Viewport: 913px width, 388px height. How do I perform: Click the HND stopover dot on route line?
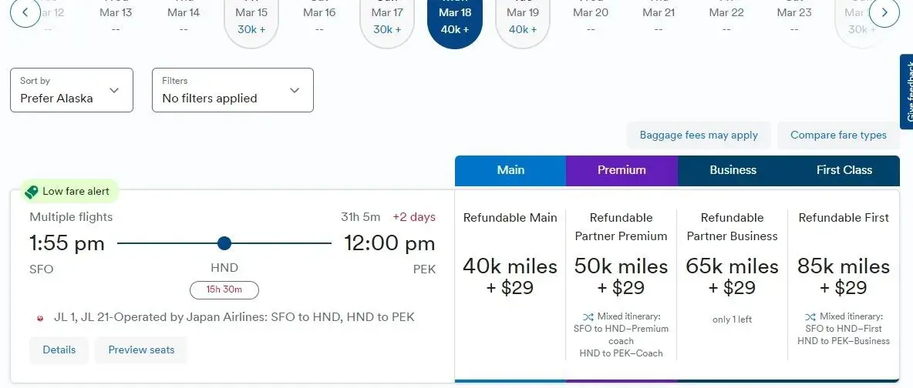point(224,243)
